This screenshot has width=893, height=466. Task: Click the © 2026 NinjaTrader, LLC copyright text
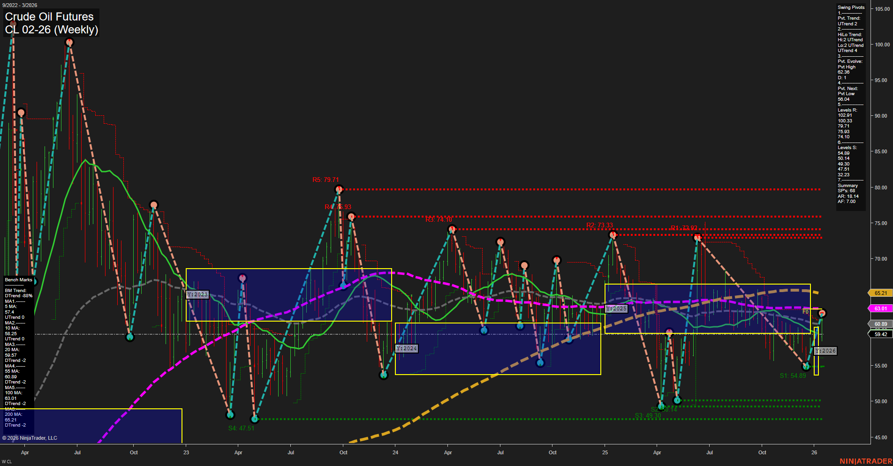(x=30, y=437)
